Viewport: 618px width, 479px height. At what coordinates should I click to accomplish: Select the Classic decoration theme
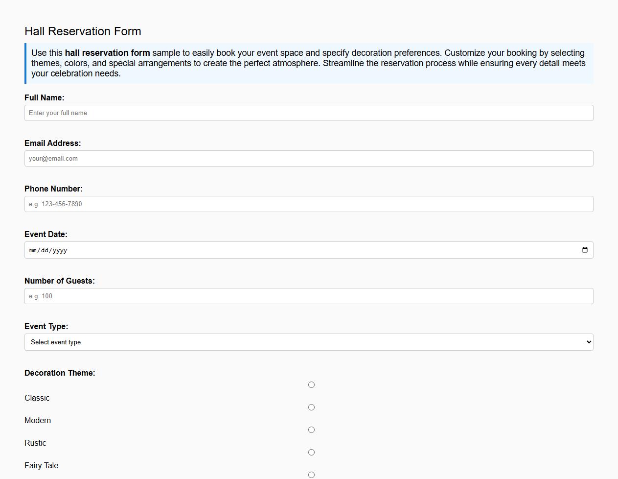pyautogui.click(x=311, y=385)
